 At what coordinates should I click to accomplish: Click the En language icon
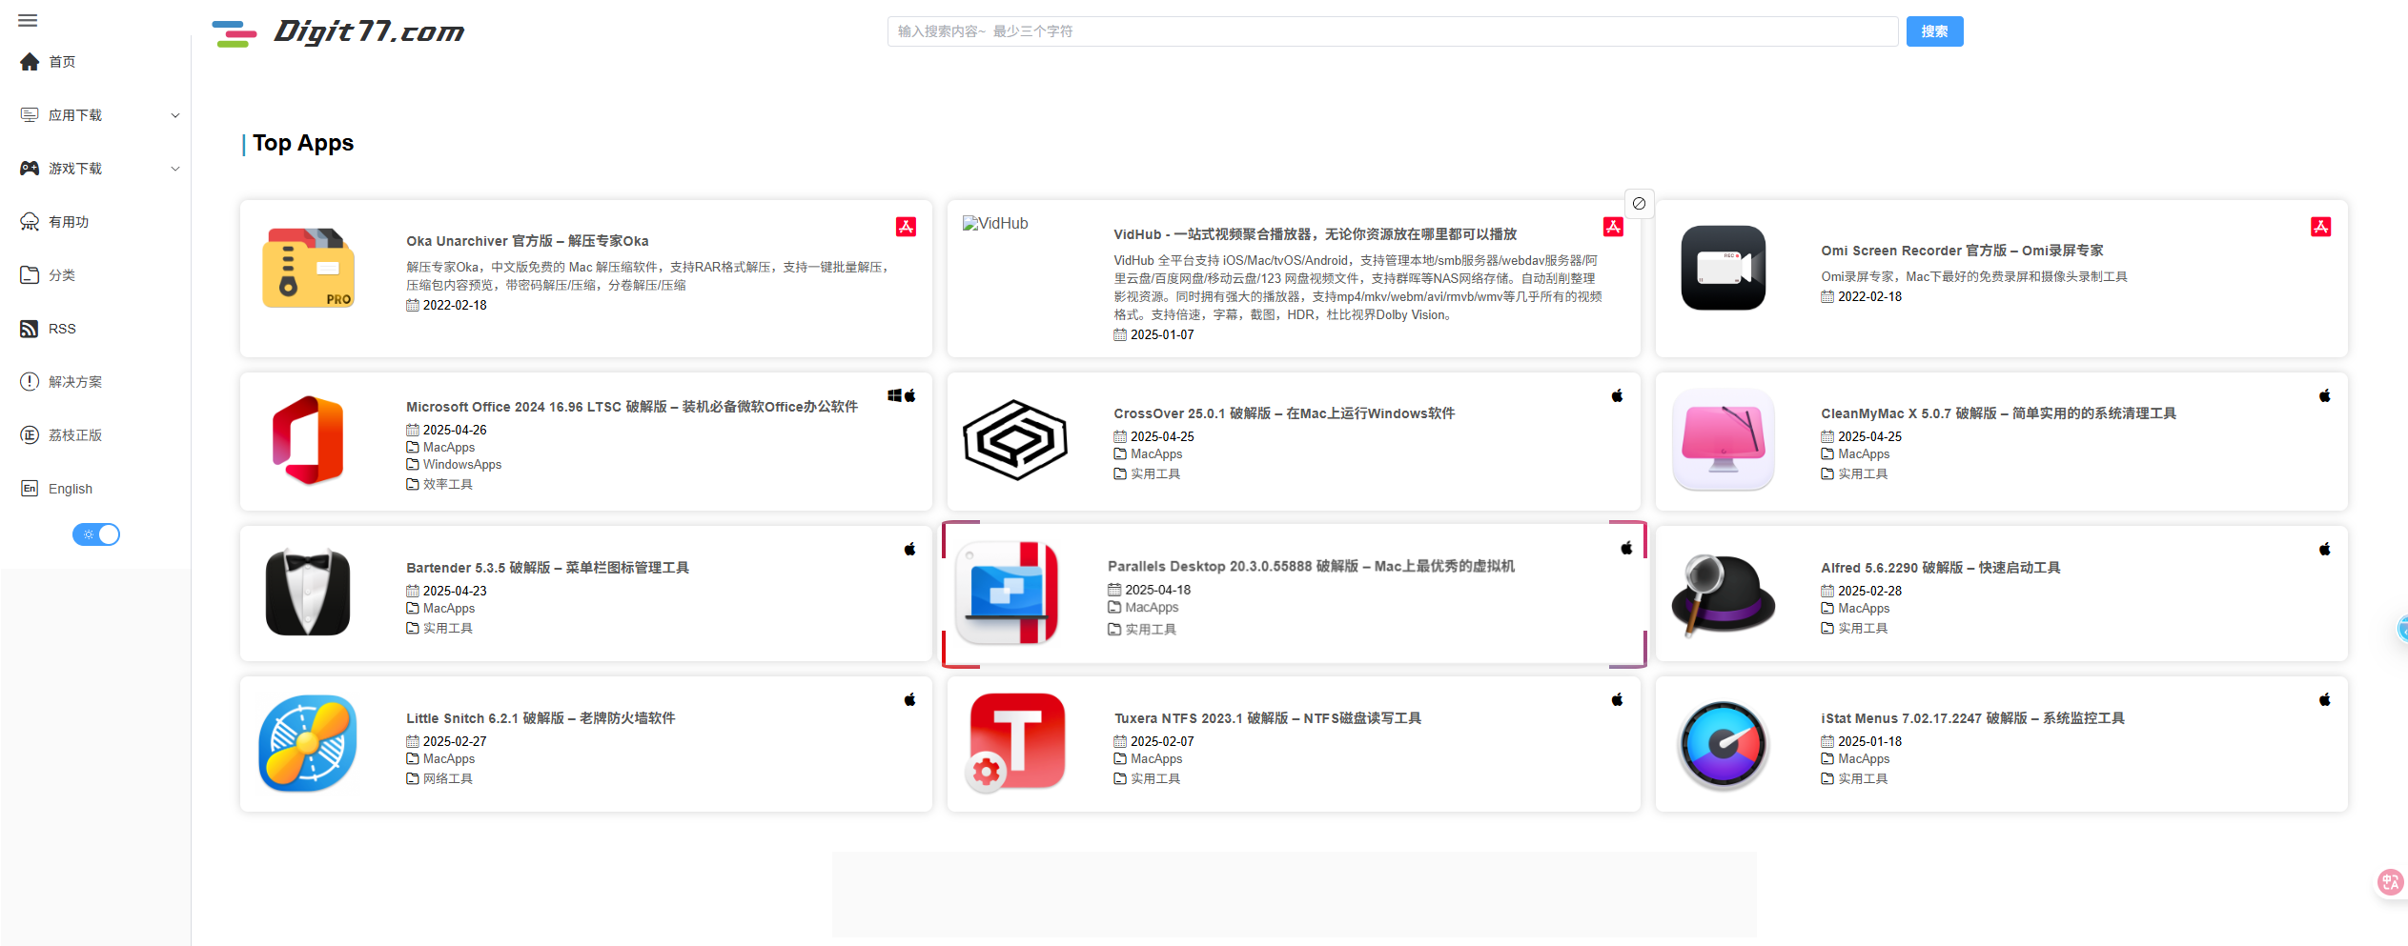coord(30,489)
